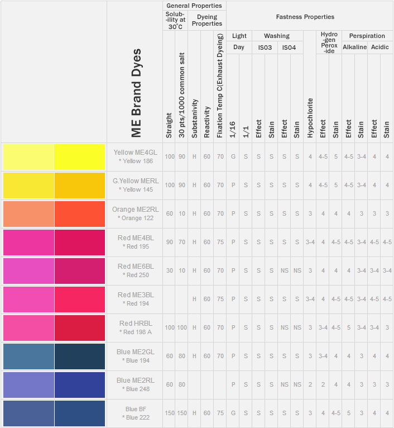The image size is (394, 428).
Task: Select the 'Red ME4BL' dye name
Action: [x=136, y=238]
